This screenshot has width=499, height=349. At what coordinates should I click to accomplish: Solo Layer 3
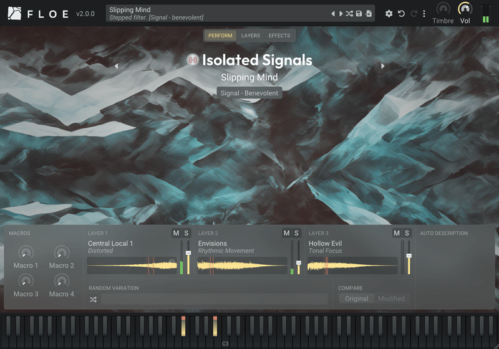click(x=407, y=233)
